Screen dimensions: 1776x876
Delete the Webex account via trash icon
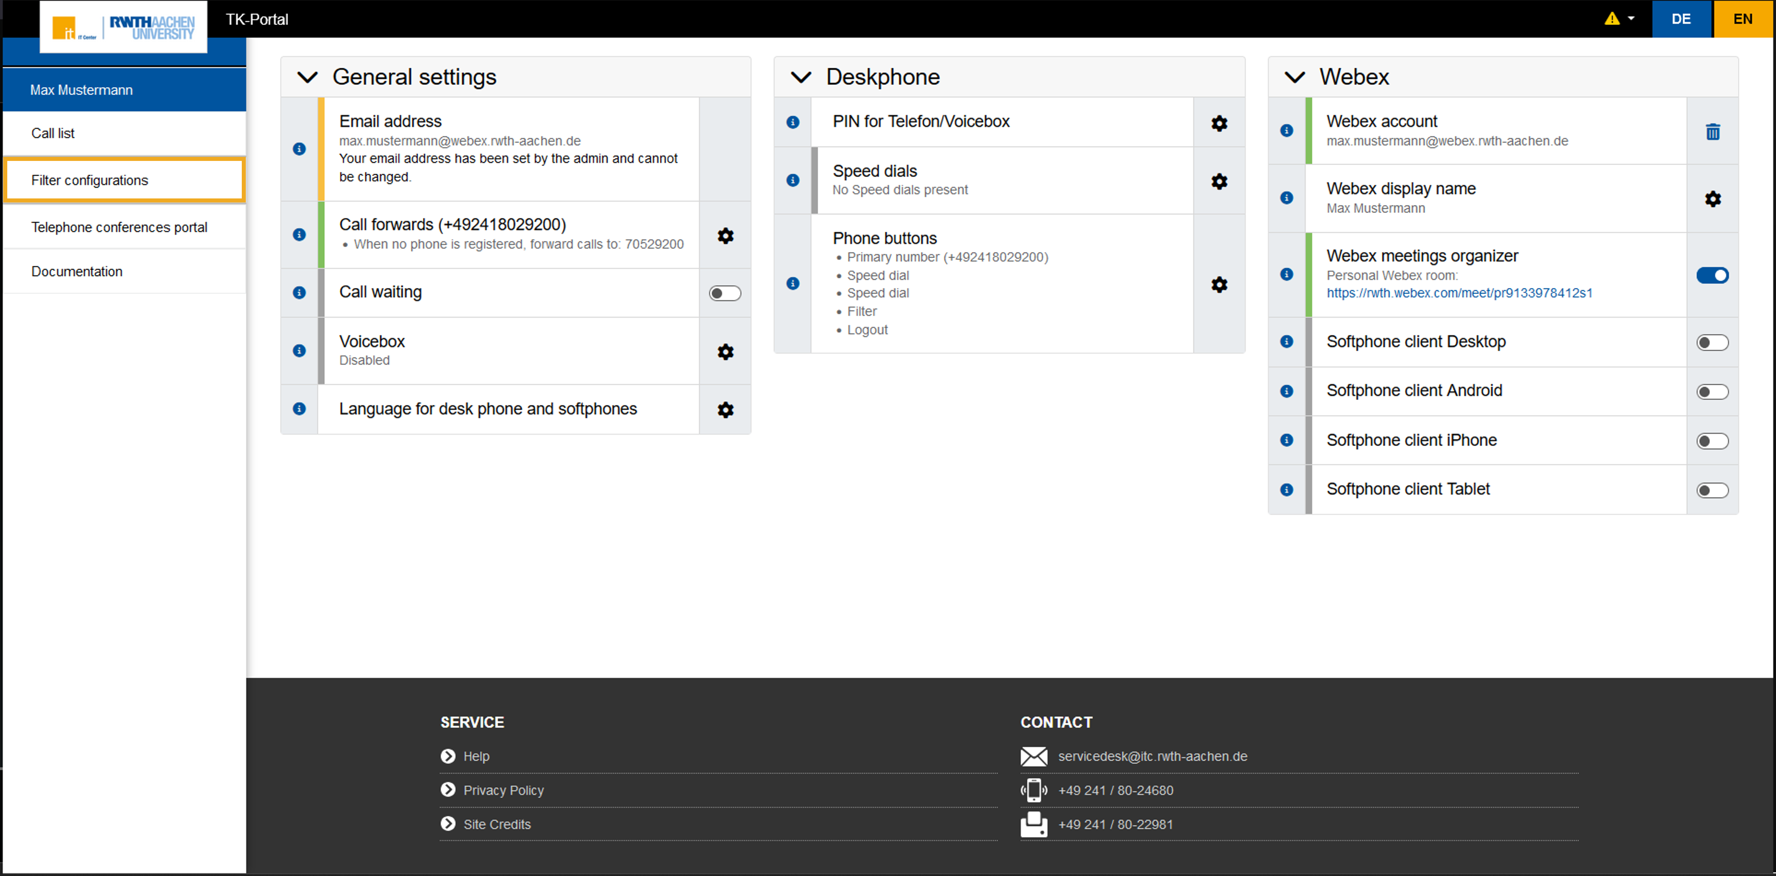(1713, 131)
